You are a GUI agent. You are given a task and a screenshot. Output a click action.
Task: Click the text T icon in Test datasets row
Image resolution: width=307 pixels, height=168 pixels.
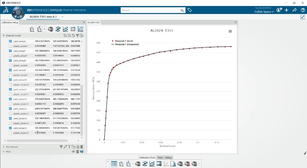69,147
